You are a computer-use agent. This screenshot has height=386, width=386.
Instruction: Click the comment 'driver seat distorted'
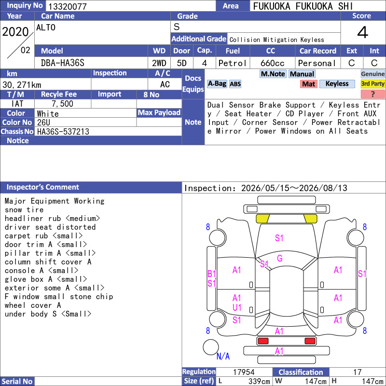(50, 227)
